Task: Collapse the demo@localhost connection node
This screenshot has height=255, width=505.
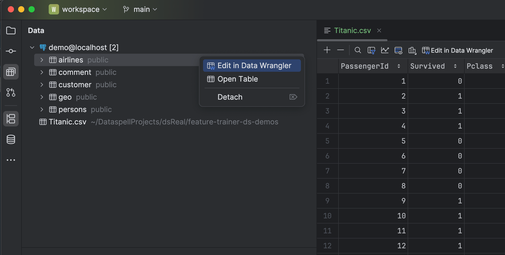Action: point(32,47)
